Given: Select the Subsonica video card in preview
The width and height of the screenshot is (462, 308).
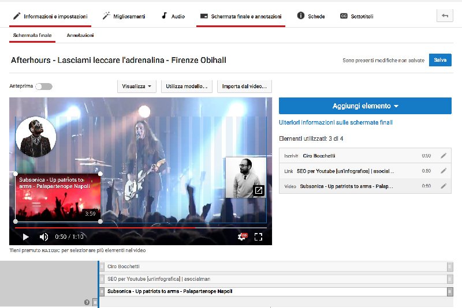Looking at the screenshot, I should [x=58, y=197].
